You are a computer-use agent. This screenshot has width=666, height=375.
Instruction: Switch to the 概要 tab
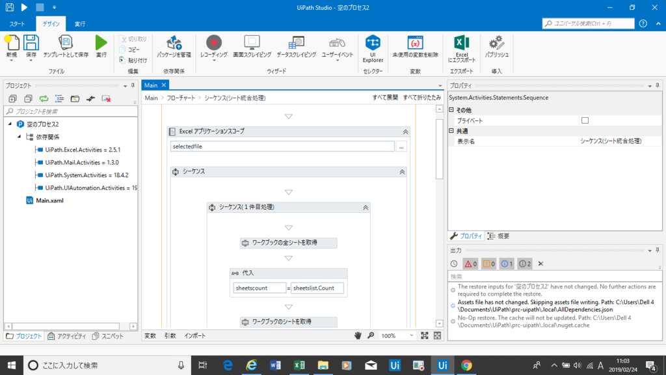(499, 236)
